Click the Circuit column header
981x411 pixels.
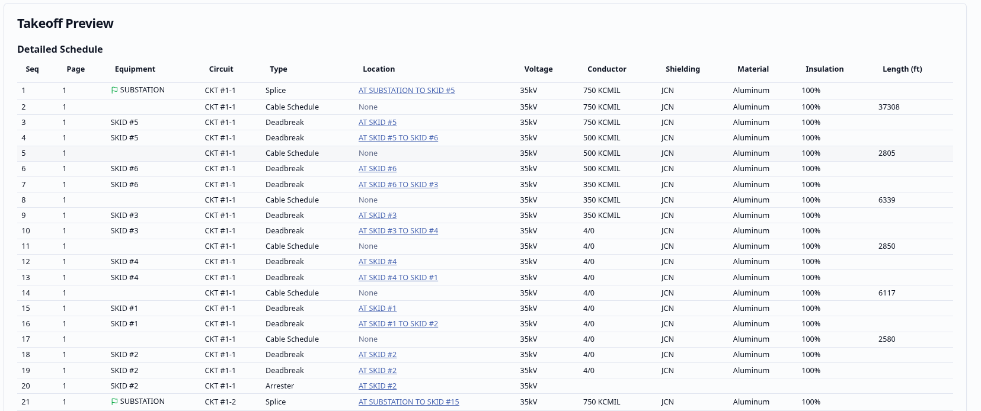pyautogui.click(x=221, y=69)
